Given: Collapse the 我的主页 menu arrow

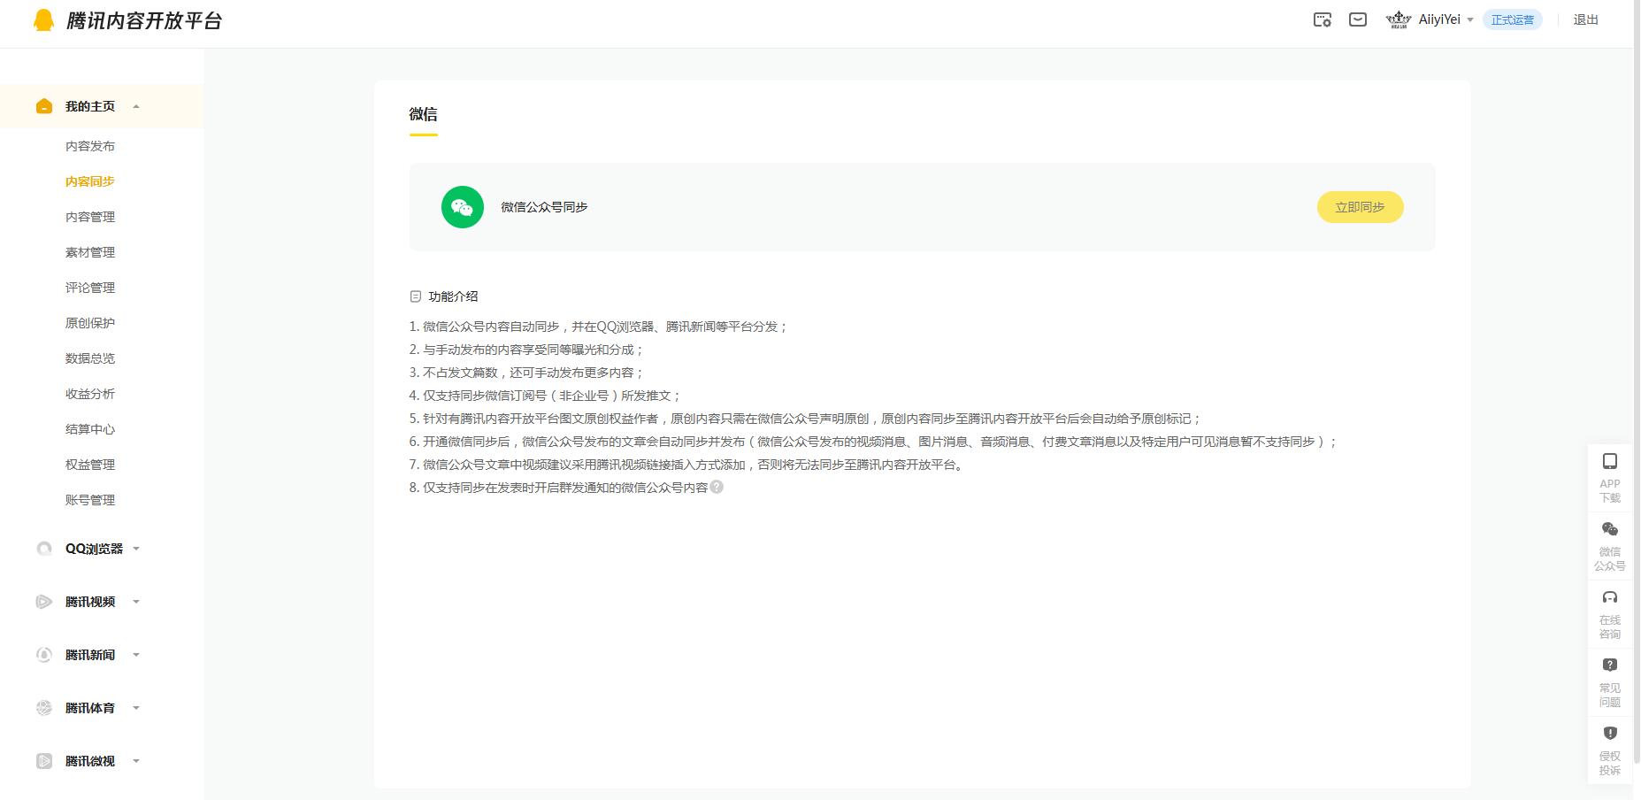Looking at the screenshot, I should click(x=136, y=106).
